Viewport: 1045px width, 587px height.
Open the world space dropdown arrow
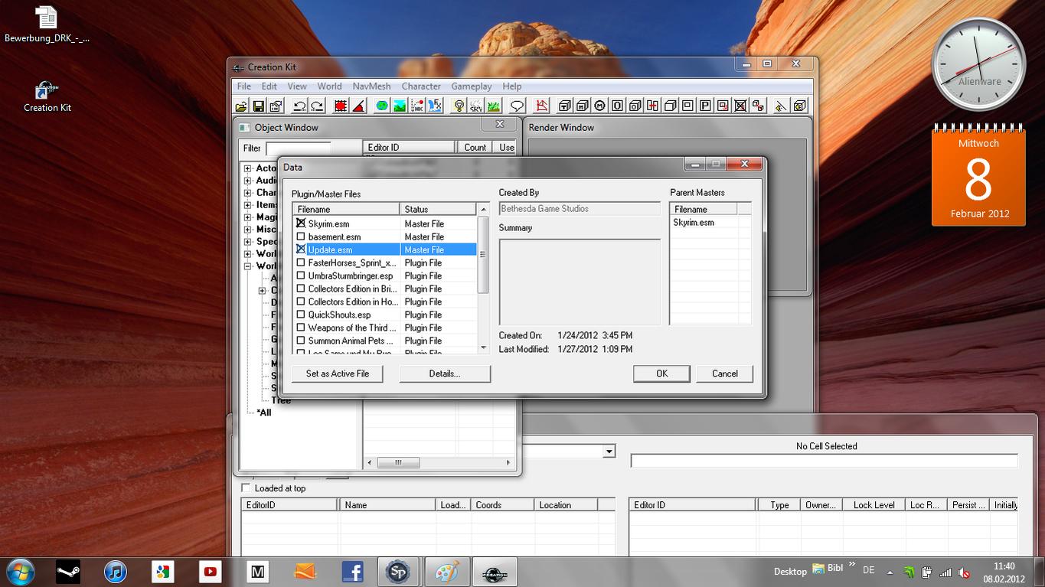point(609,452)
